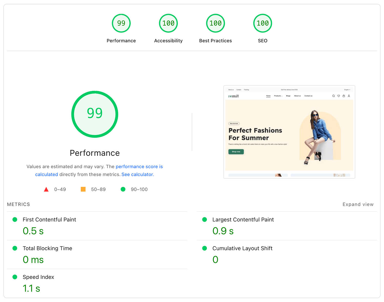384x302 pixels.
Task: Click the Best Practices score gauge
Action: [x=215, y=23]
